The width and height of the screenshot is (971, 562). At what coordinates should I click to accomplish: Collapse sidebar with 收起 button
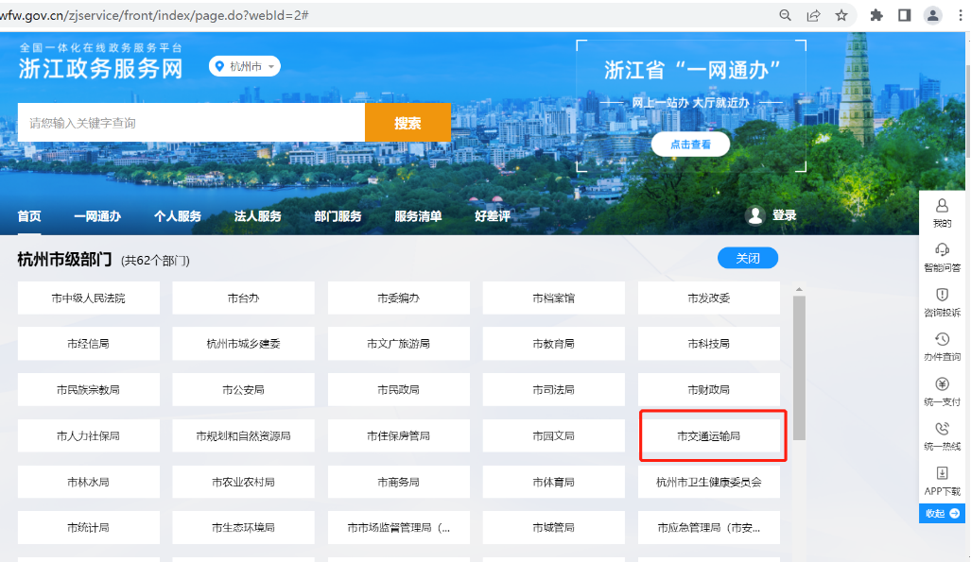pos(942,513)
